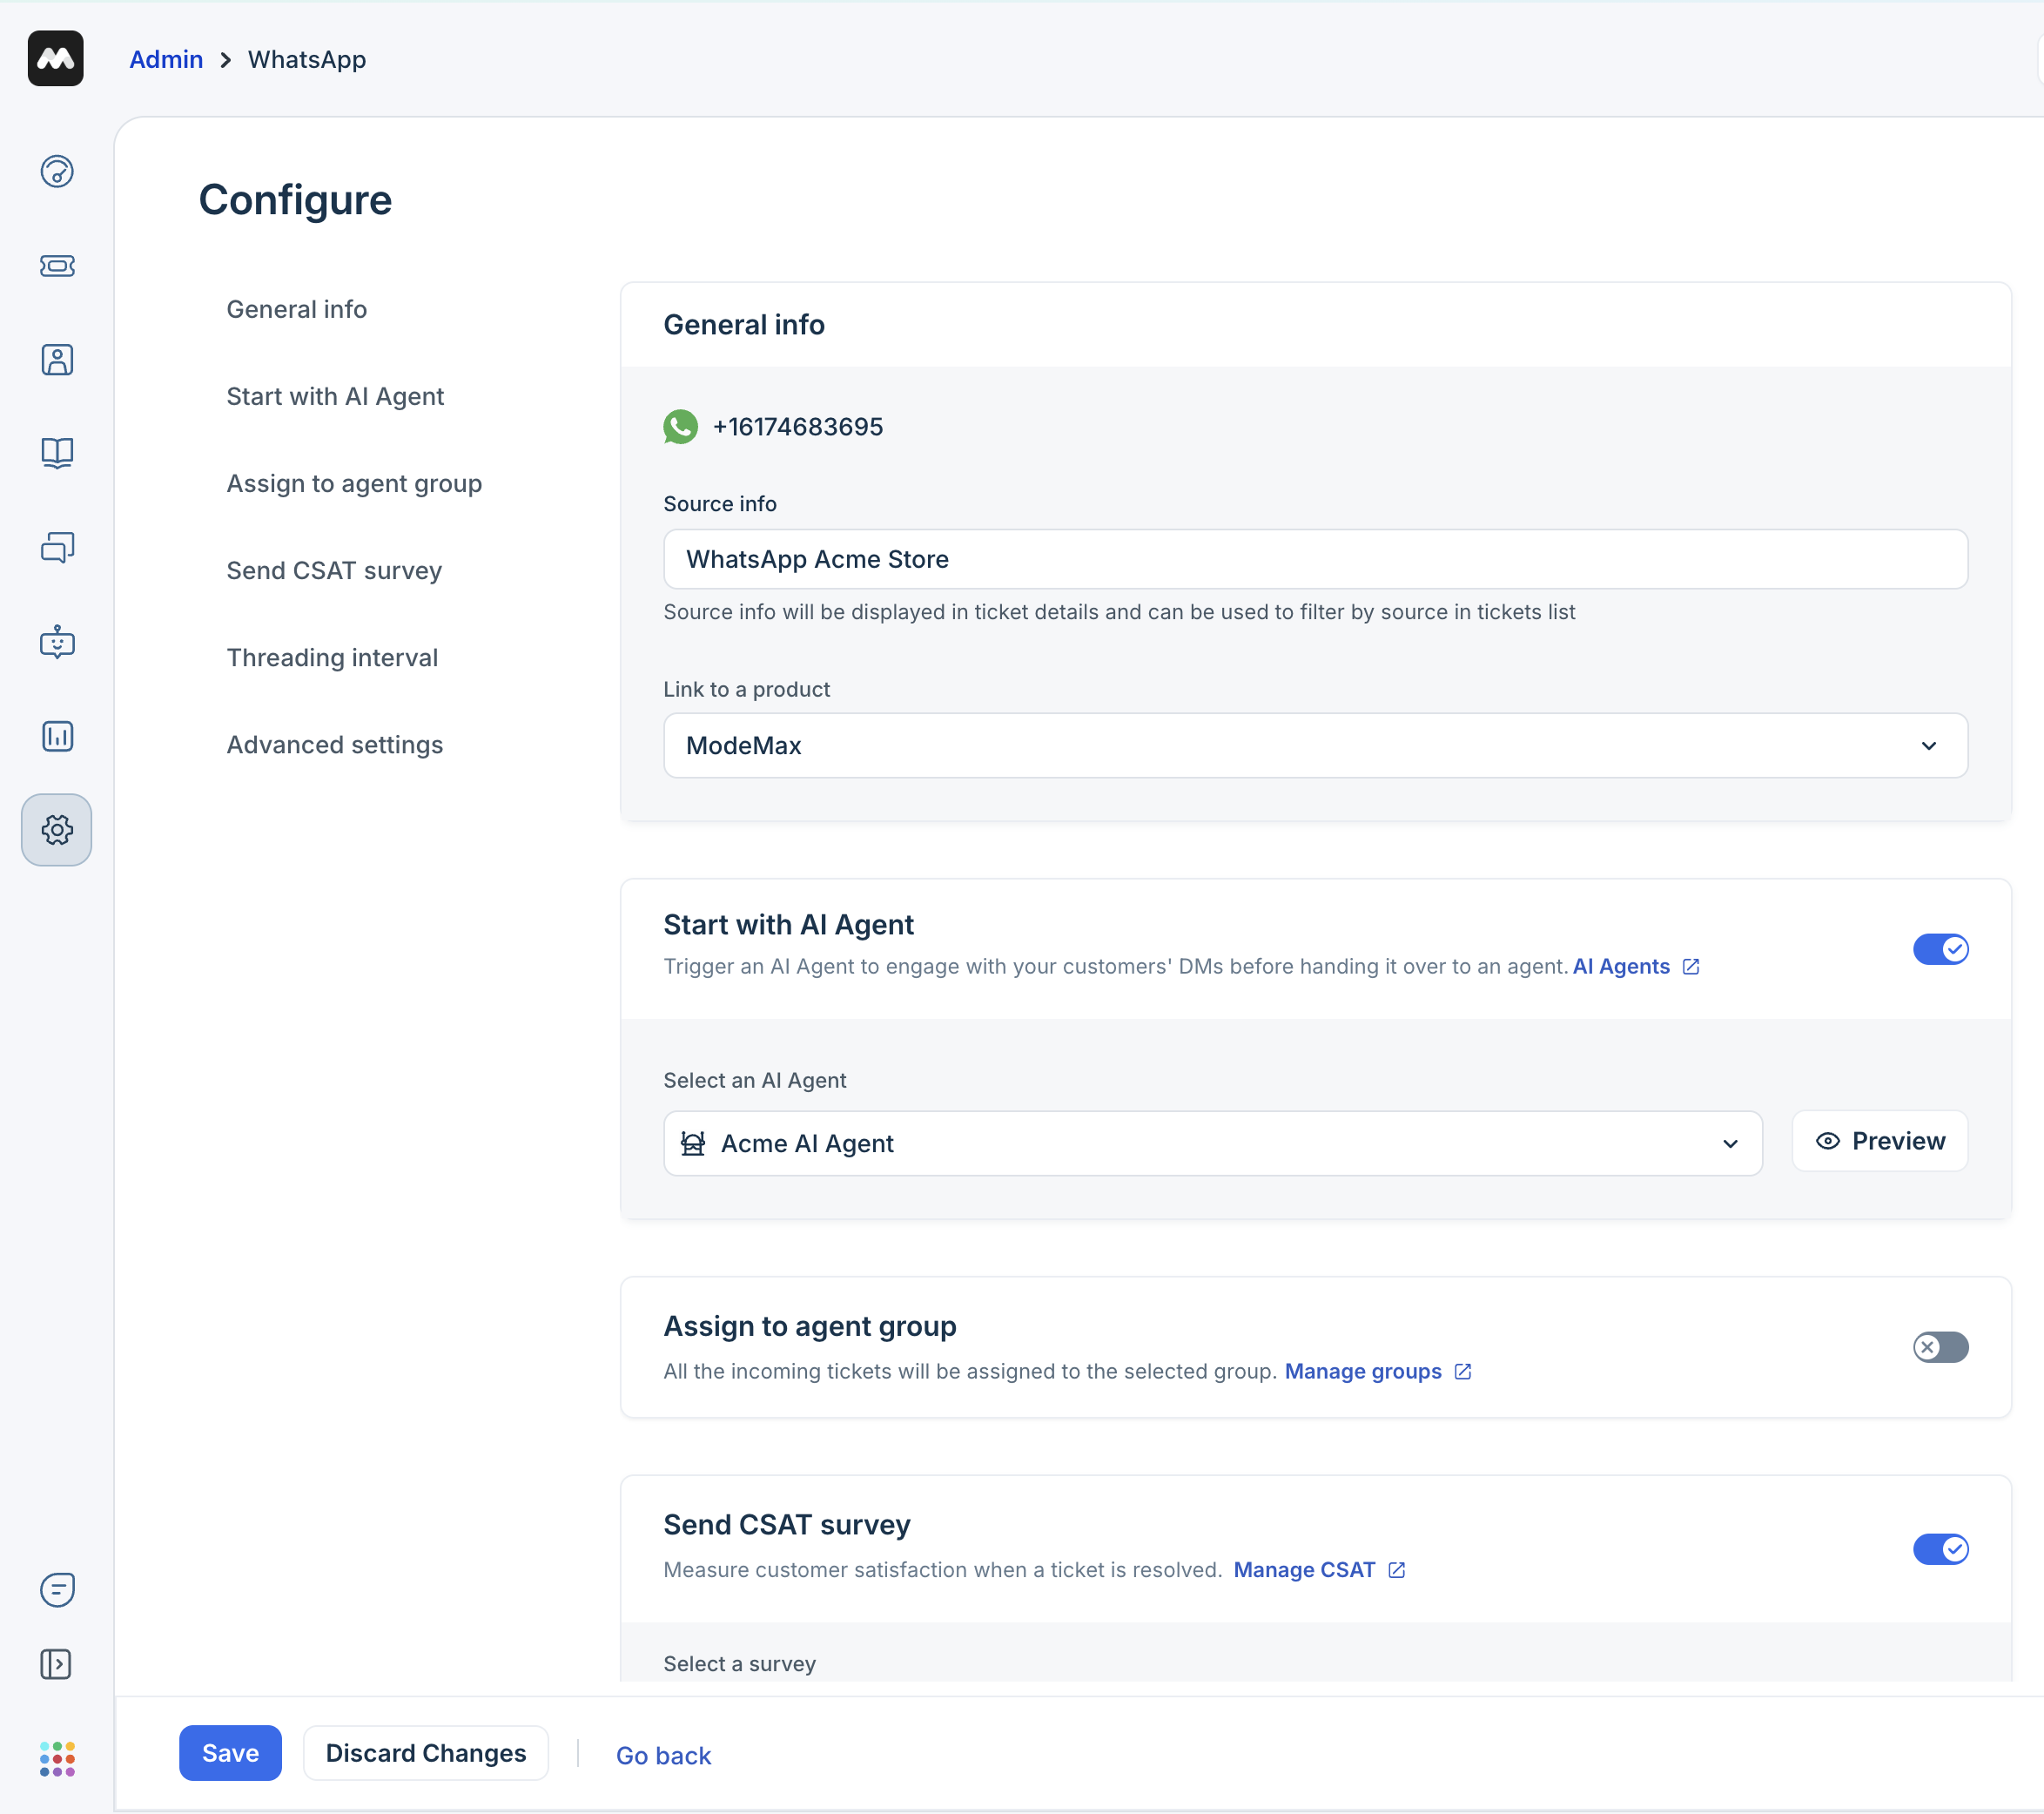Image resolution: width=2044 pixels, height=1814 pixels.
Task: Open the AI bot icon in sidebar
Action: [57, 641]
